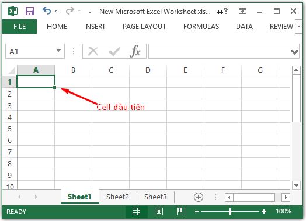This screenshot has height=221, width=306.
Task: Open the FORMULAS tab
Action: click(x=201, y=27)
